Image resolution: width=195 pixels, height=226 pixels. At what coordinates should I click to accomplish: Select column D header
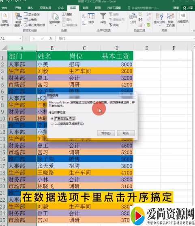(117, 48)
